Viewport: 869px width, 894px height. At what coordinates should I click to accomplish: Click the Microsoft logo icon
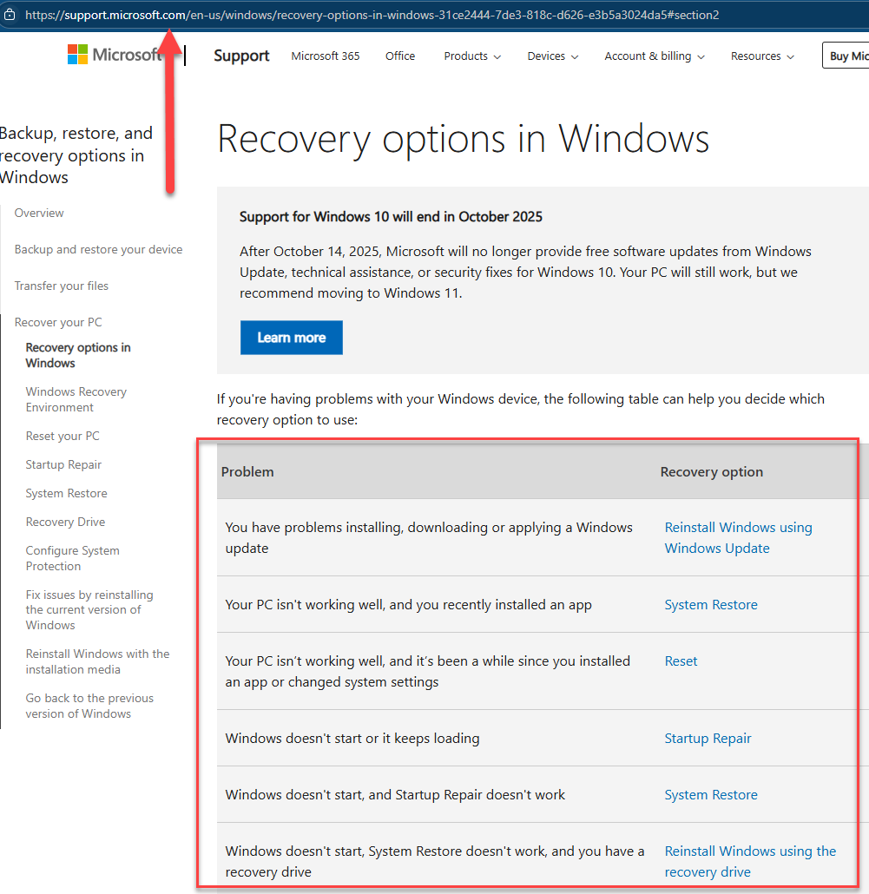click(x=78, y=55)
